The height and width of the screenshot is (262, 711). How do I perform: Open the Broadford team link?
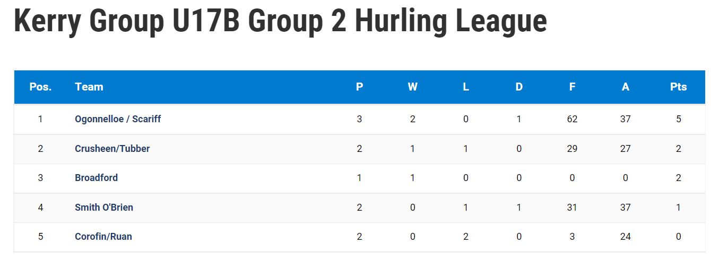[x=96, y=178]
